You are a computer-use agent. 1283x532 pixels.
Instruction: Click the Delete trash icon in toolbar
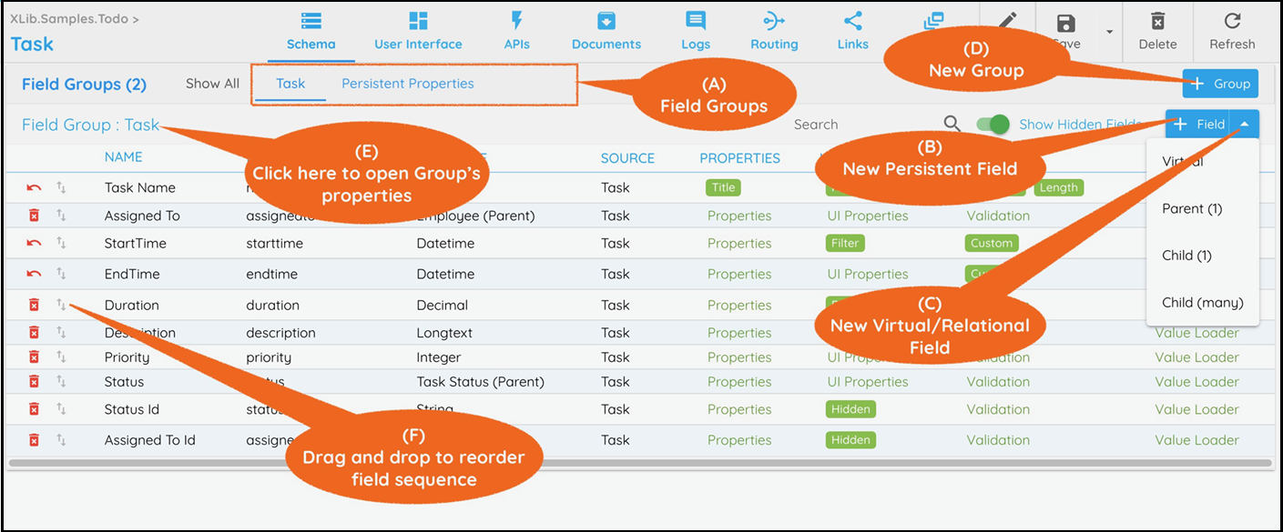pyautogui.click(x=1157, y=22)
